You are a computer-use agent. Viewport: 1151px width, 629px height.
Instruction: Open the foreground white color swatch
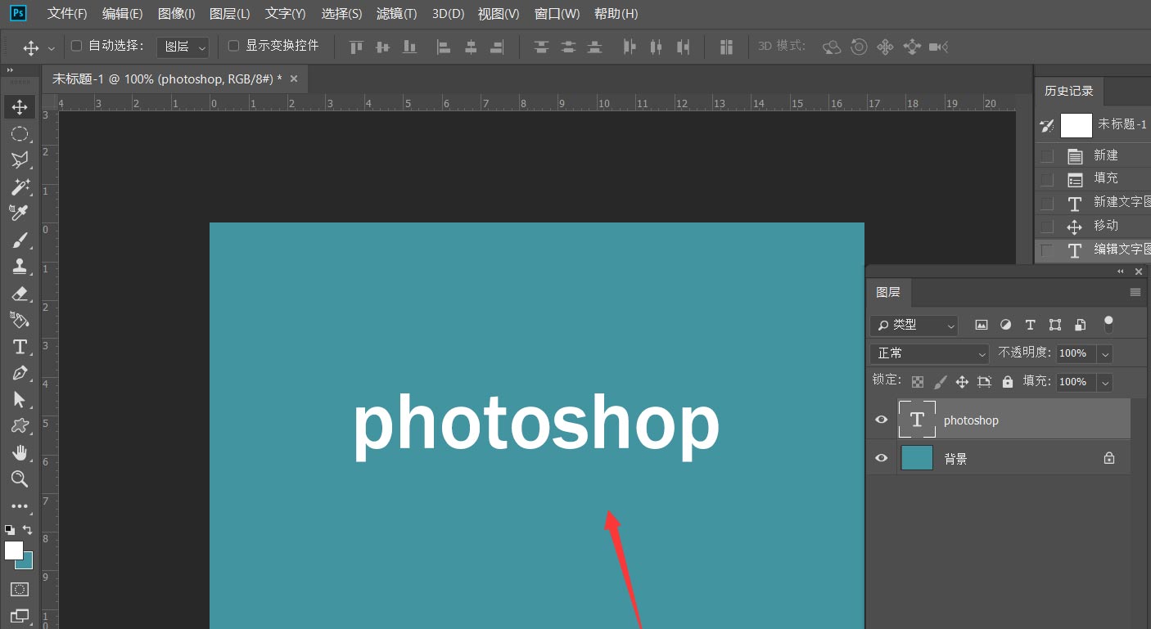click(12, 550)
